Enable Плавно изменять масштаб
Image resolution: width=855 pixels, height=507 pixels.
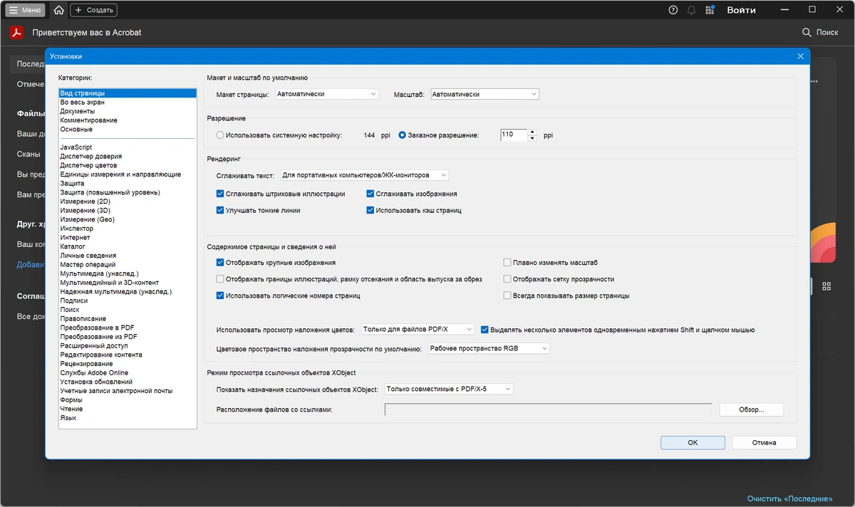click(507, 263)
